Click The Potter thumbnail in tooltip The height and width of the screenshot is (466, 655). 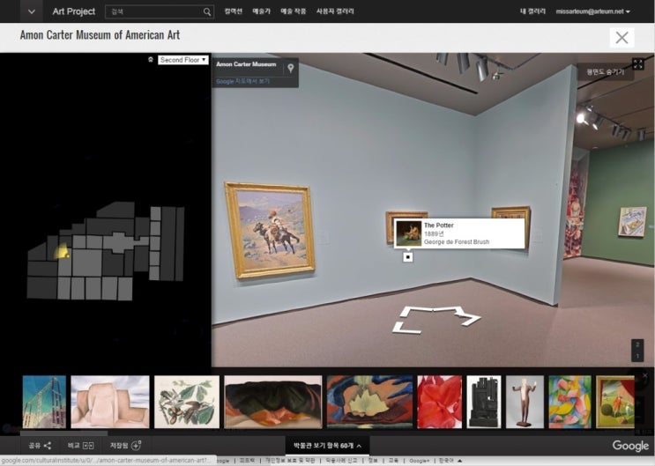coord(409,233)
